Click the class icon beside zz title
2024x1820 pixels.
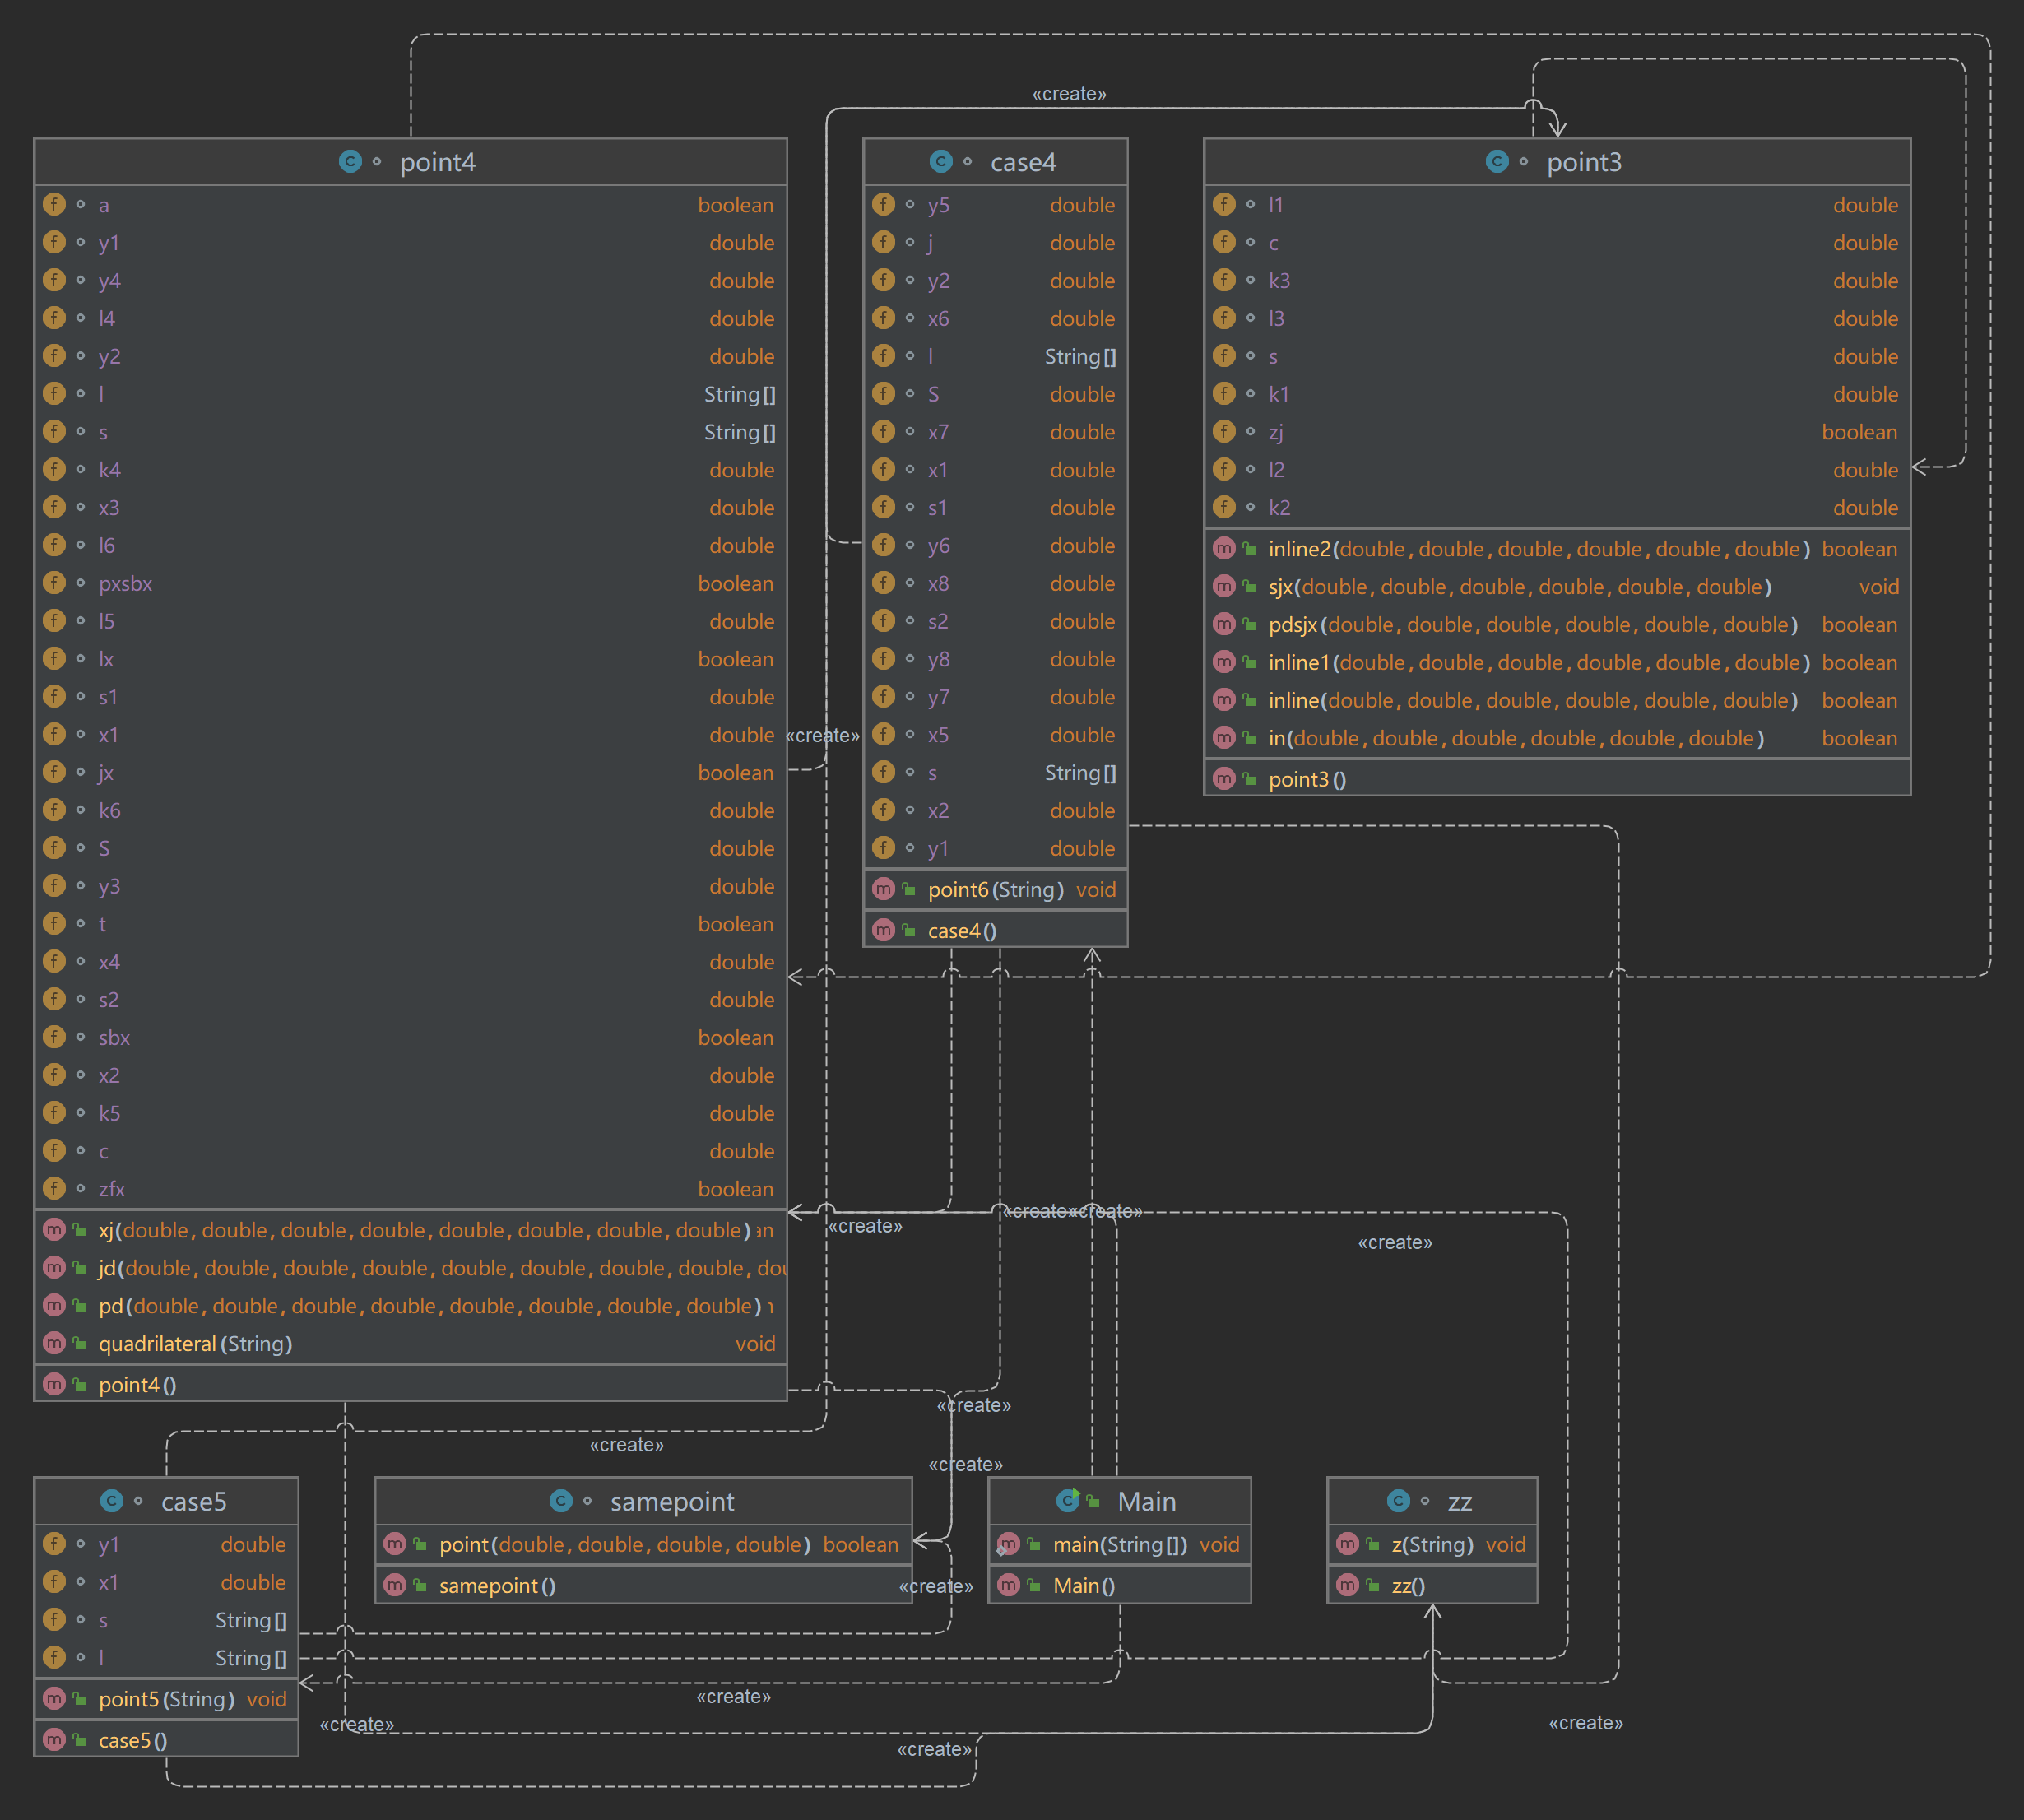[x=1399, y=1501]
